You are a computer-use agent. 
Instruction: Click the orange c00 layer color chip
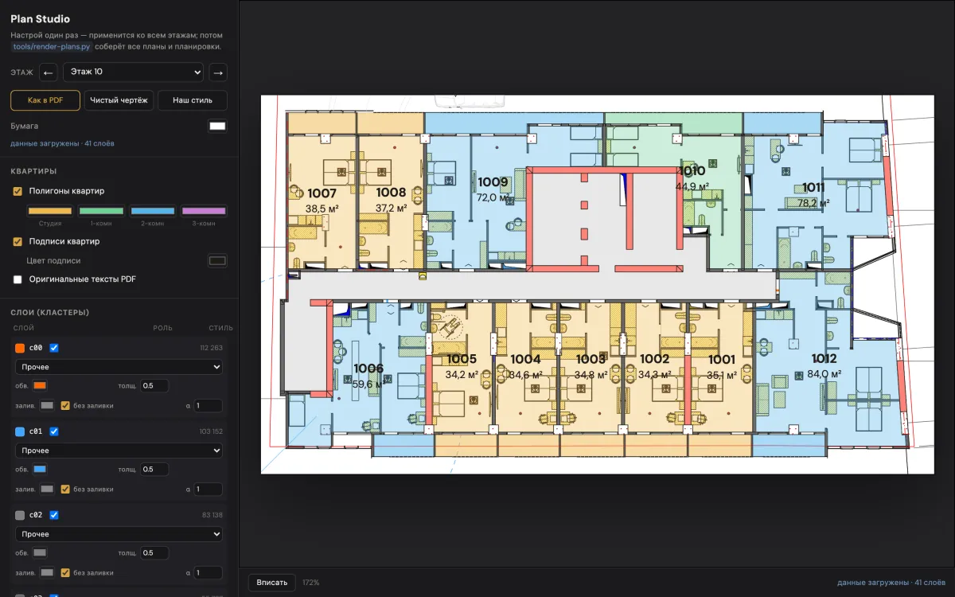(x=20, y=348)
